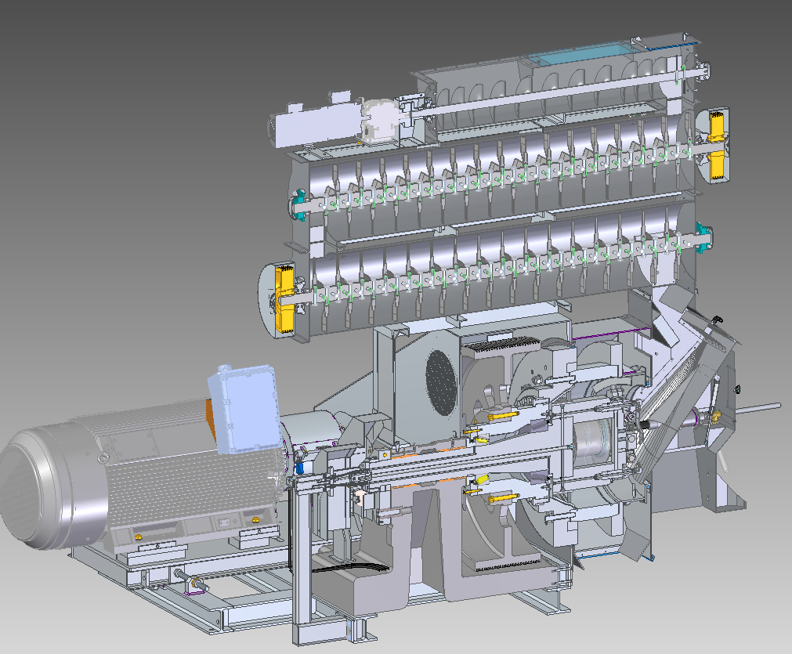The image size is (792, 654).
Task: Click the yellow bearing at the upper right
Action: [717, 143]
